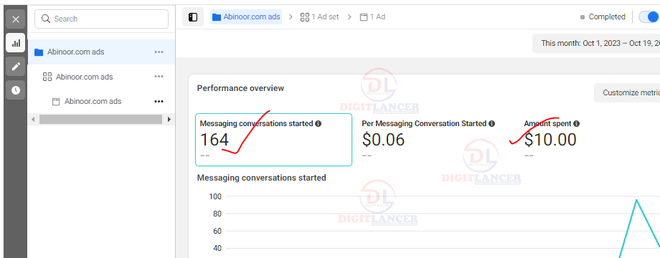This screenshot has height=258, width=660.
Task: Click the Customize metrics button
Action: pyautogui.click(x=627, y=93)
